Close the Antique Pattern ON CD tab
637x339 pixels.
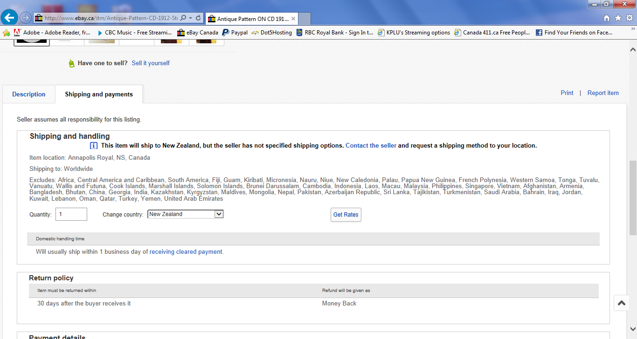[293, 19]
